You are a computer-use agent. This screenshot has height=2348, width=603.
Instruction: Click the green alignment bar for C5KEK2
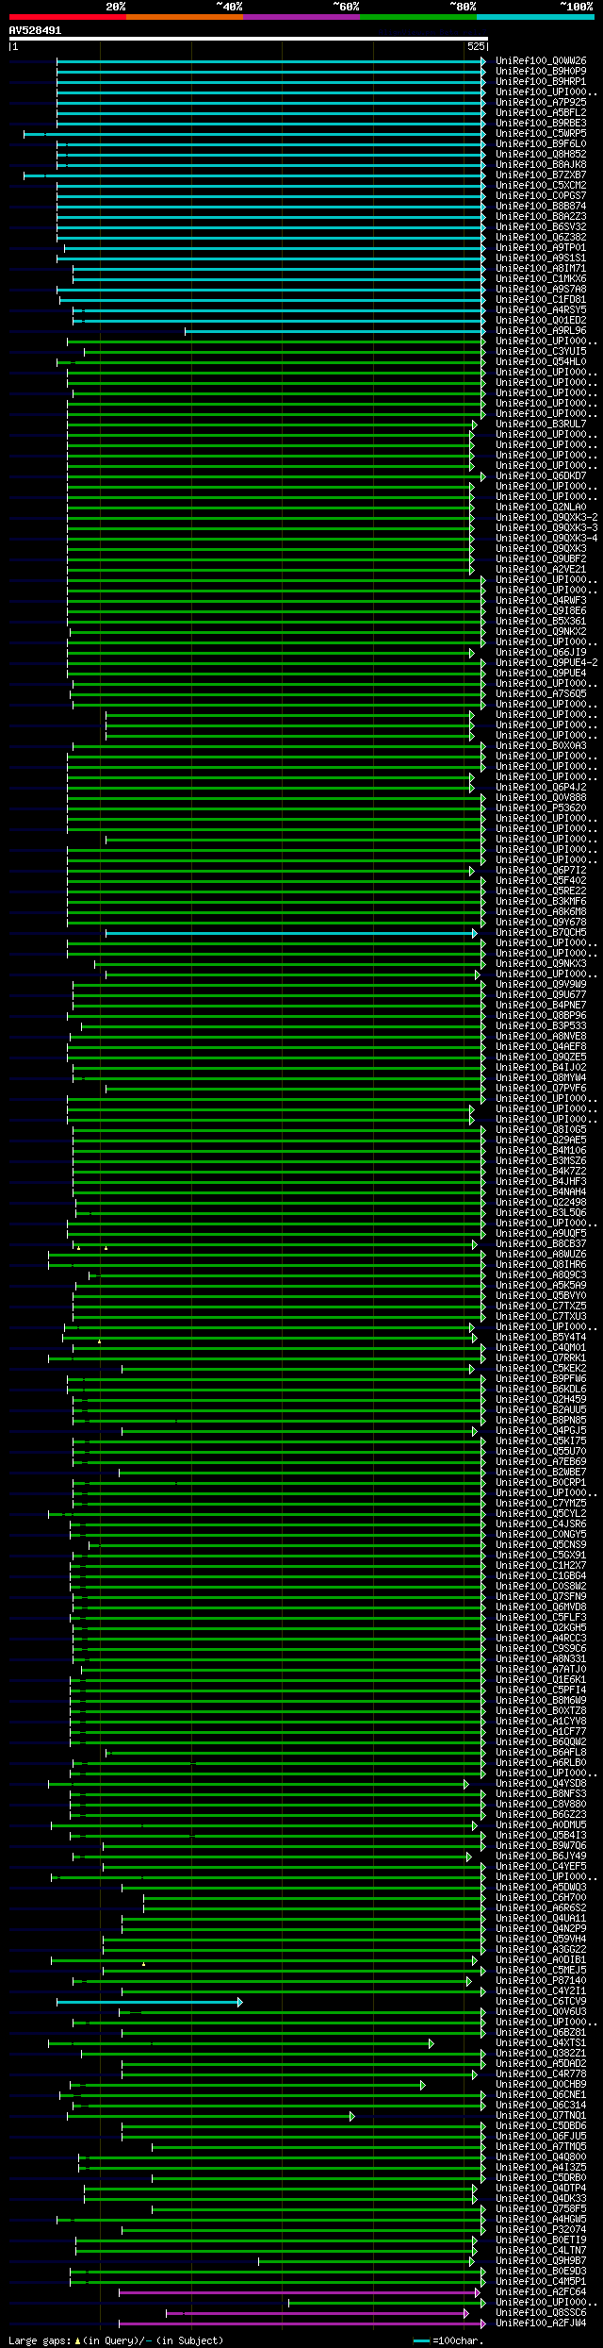(299, 1369)
